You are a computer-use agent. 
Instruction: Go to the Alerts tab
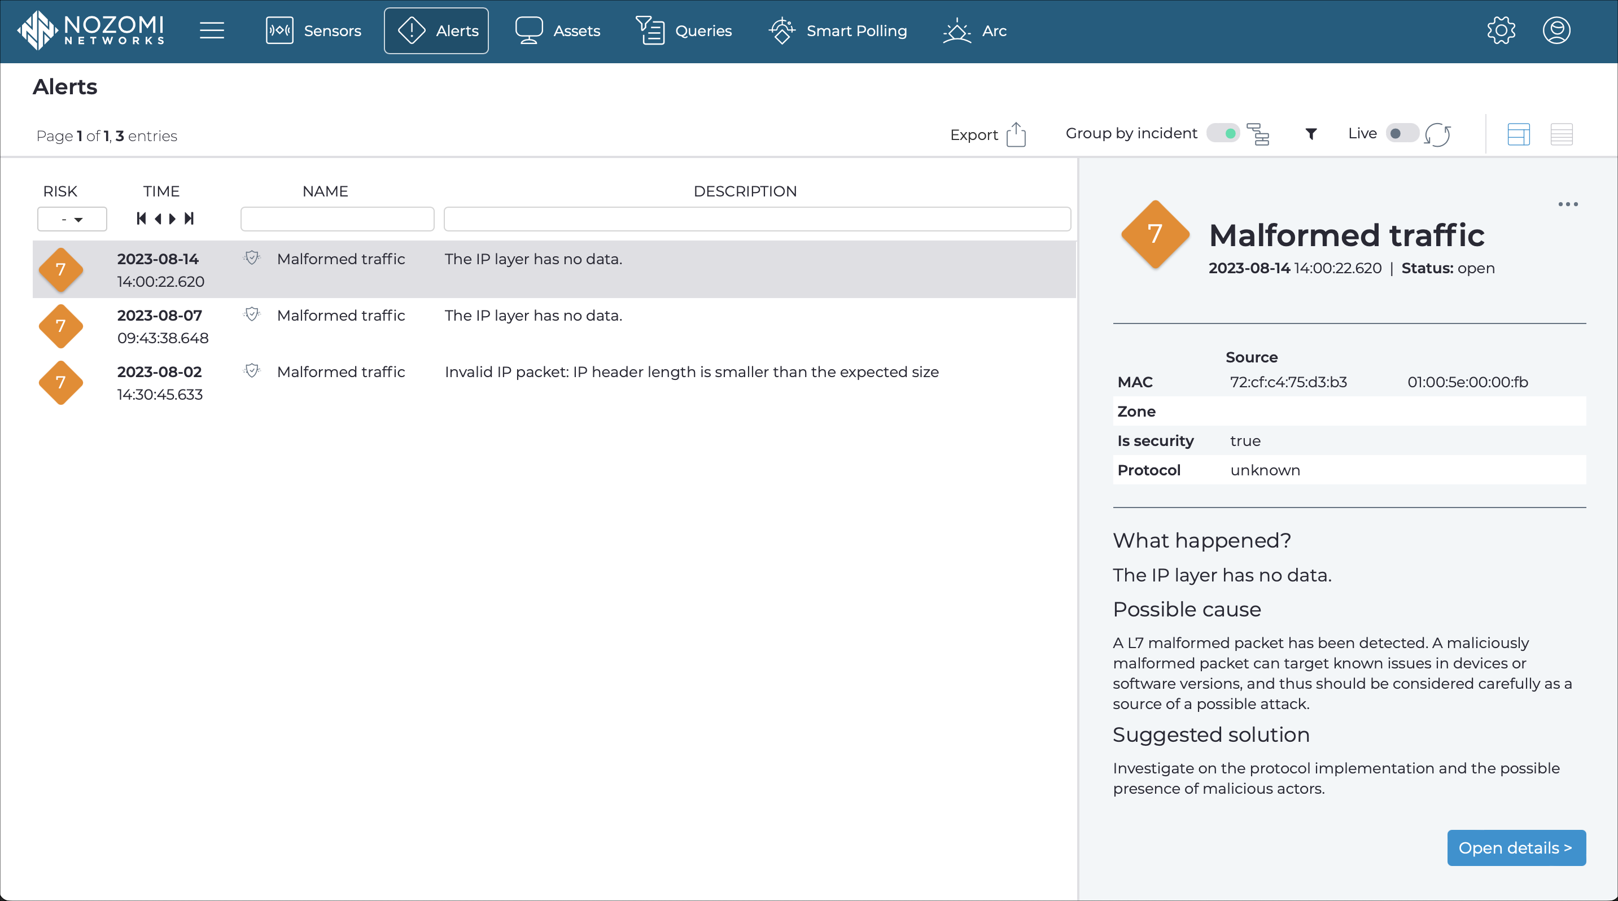click(x=436, y=30)
